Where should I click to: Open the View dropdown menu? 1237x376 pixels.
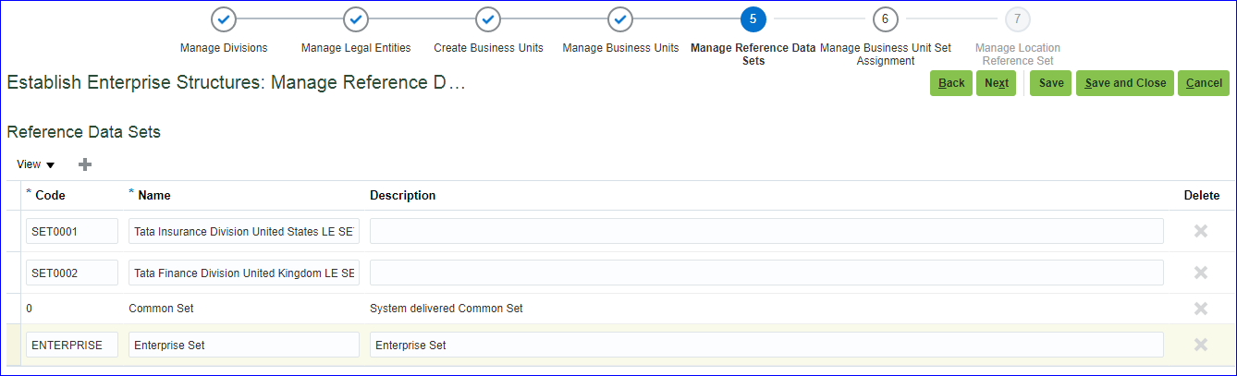click(36, 164)
